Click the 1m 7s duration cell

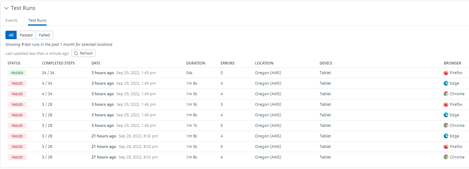coord(192,126)
